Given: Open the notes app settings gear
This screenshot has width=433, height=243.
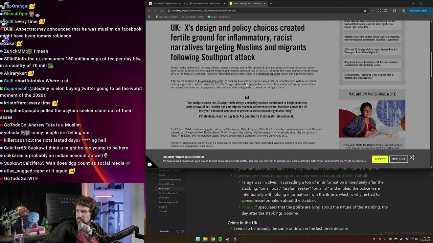Looking at the screenshot, I should click(x=183, y=232).
